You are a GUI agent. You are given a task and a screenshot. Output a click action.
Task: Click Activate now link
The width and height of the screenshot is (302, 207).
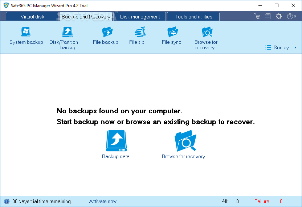click(103, 201)
